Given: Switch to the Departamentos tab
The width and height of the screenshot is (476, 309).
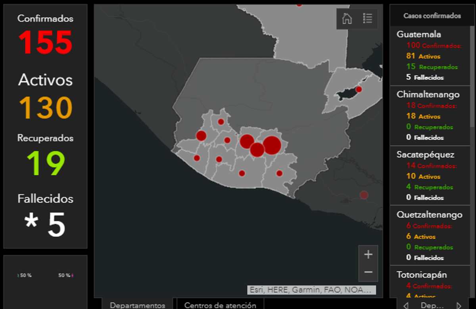Looking at the screenshot, I should [x=137, y=305].
